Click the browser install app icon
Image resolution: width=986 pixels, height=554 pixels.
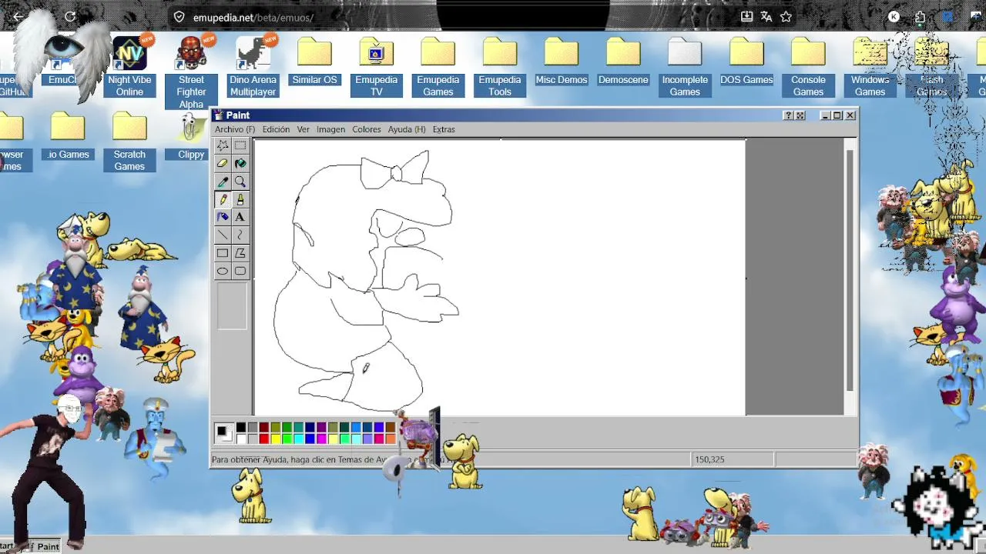pos(746,17)
